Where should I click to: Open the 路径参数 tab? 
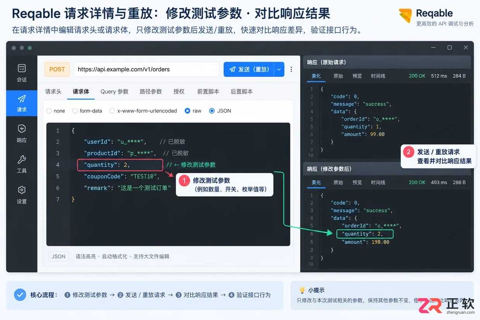coord(151,92)
